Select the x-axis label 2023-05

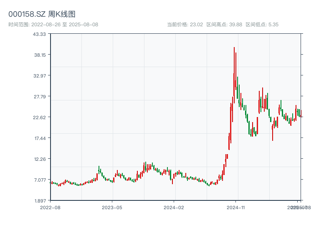pos(111,206)
